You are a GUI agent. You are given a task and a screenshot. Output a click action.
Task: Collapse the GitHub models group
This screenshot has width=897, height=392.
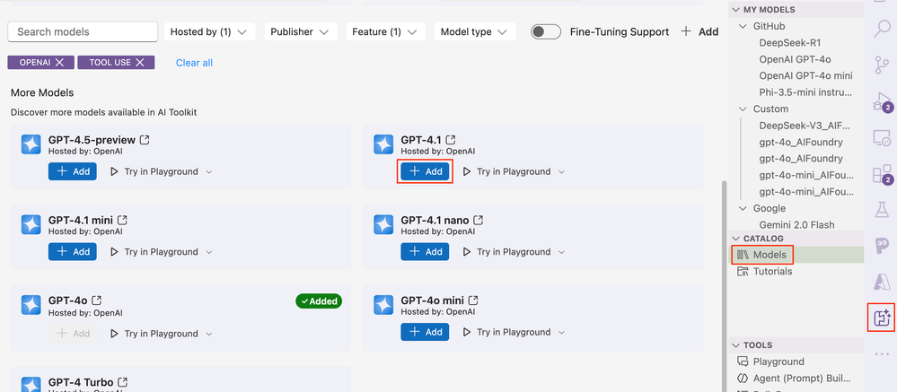743,26
